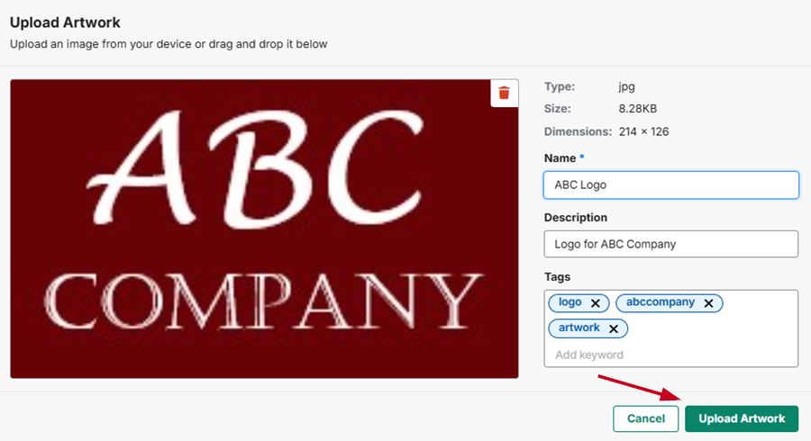Click the jpg file type value
Screen dimensions: 811x441
626,86
